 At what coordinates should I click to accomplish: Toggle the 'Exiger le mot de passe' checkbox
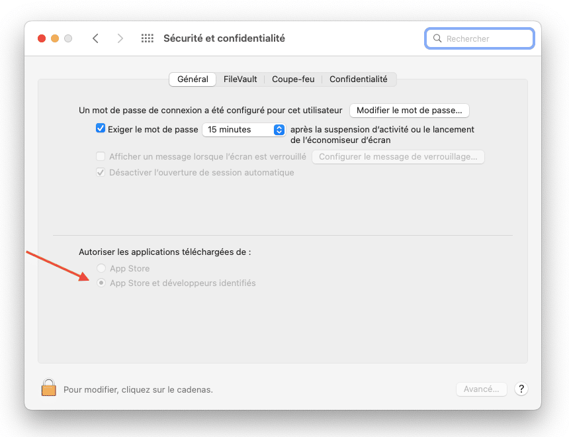pos(101,128)
